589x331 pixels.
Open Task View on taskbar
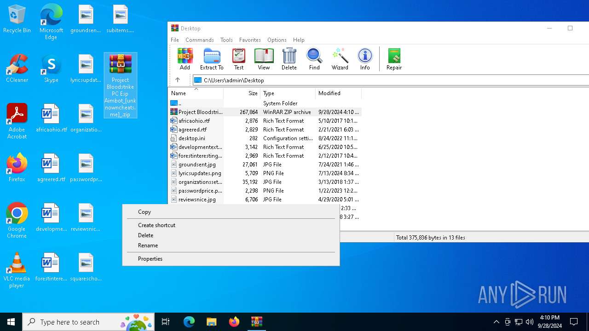[166, 322]
